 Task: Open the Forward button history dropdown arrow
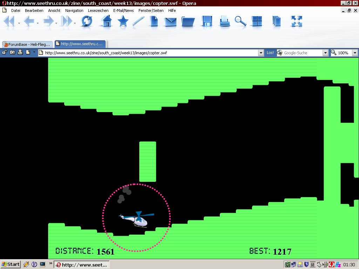[56, 23]
